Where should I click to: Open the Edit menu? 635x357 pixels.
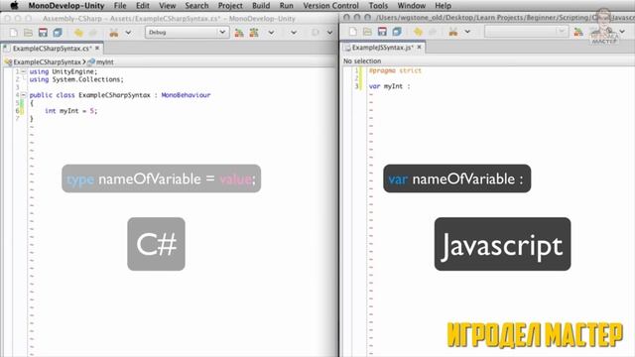[143, 6]
